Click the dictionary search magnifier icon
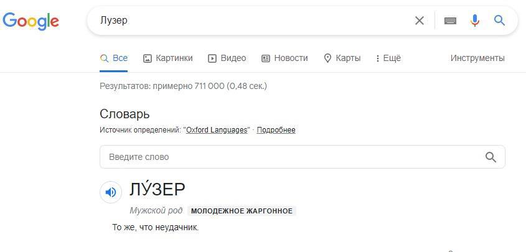The height and width of the screenshot is (252, 526). click(491, 157)
